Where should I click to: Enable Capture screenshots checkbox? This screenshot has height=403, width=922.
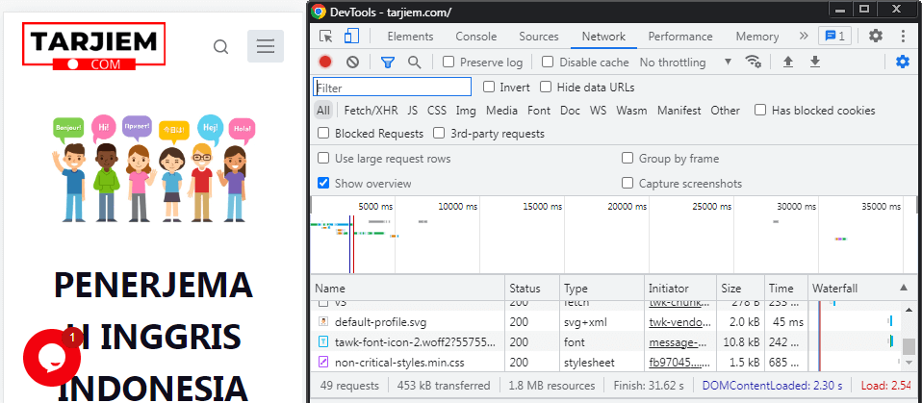(628, 184)
